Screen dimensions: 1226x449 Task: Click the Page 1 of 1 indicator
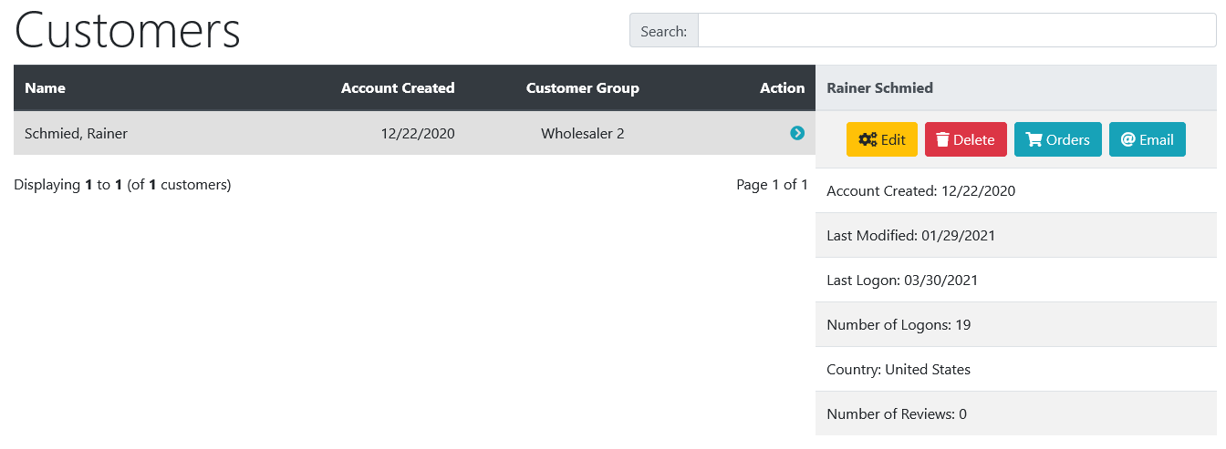click(x=772, y=185)
